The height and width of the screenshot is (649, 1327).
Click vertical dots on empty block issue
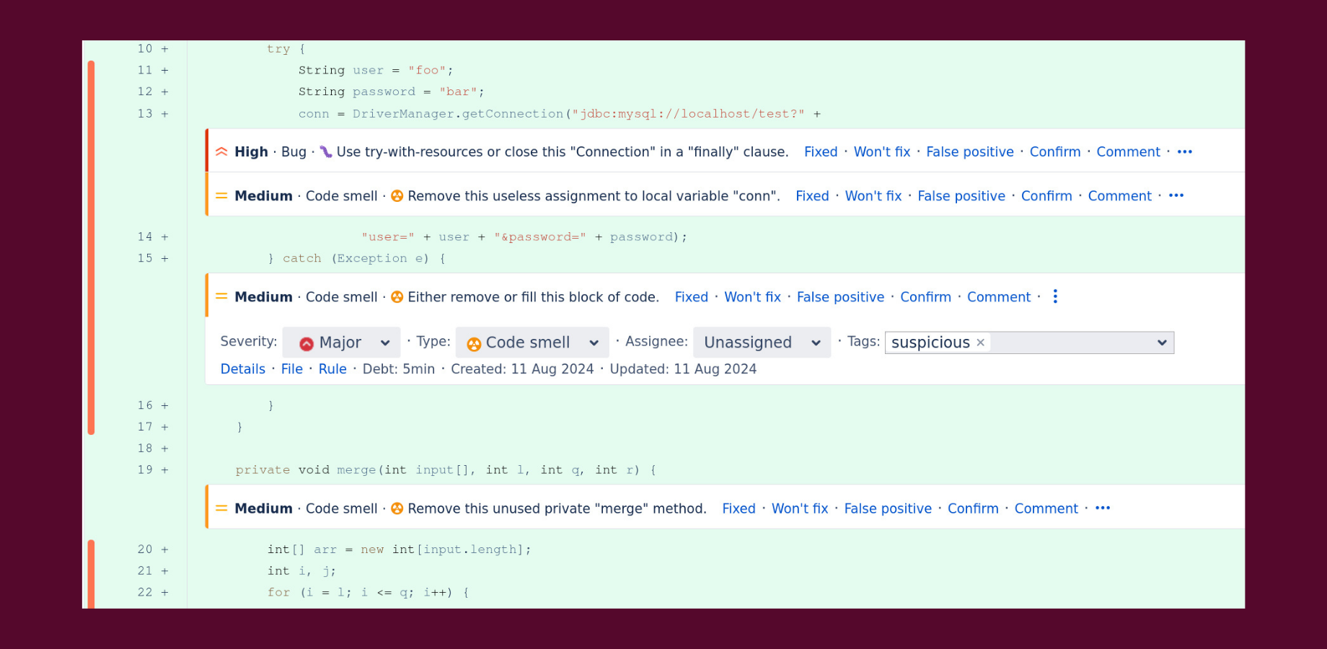1055,297
